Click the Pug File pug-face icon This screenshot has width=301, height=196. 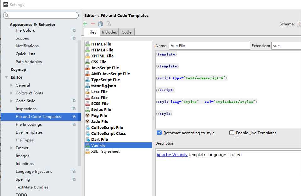coord(87,115)
